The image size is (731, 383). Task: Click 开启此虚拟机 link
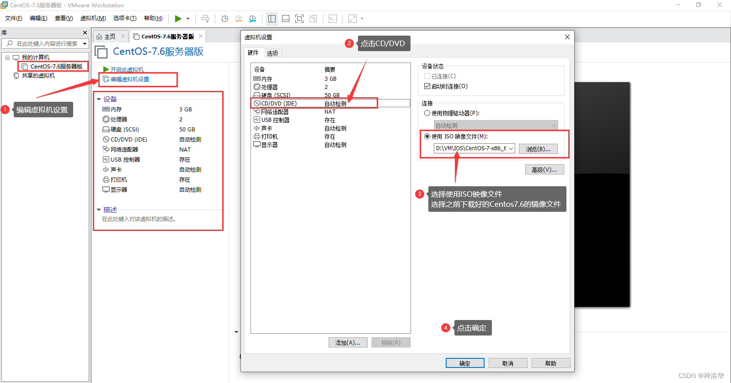coord(127,70)
